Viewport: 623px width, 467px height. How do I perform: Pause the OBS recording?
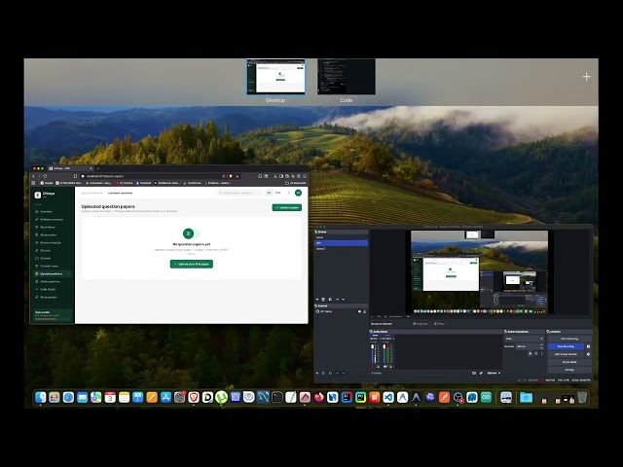click(x=588, y=346)
